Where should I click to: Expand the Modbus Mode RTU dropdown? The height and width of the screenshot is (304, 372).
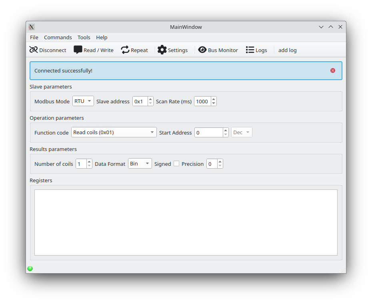pos(83,101)
